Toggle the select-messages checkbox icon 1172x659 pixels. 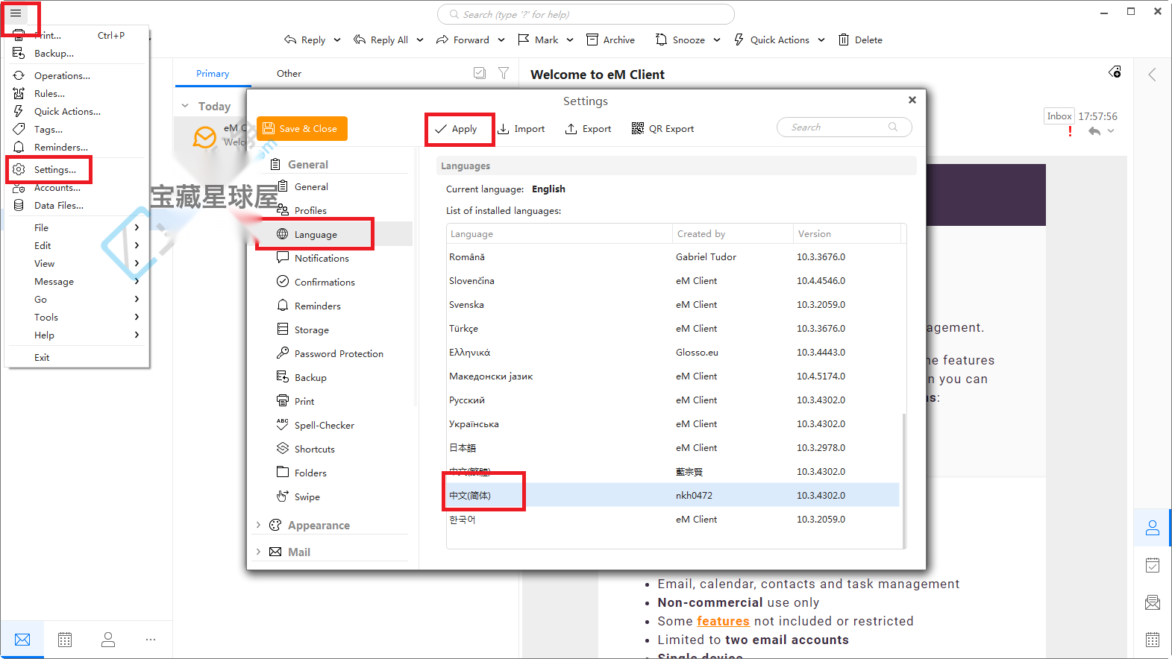[x=480, y=73]
